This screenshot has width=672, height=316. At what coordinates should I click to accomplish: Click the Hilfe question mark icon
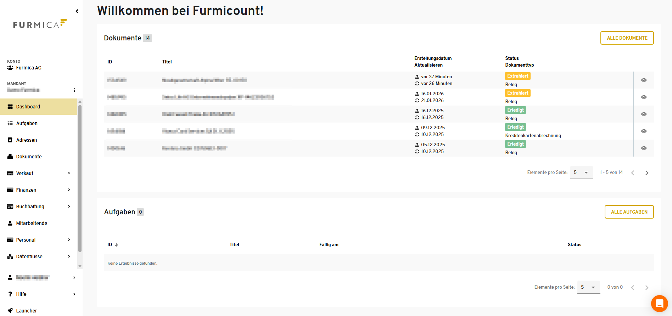tap(10, 294)
